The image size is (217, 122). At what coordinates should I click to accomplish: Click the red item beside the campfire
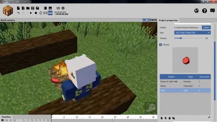click(x=55, y=80)
